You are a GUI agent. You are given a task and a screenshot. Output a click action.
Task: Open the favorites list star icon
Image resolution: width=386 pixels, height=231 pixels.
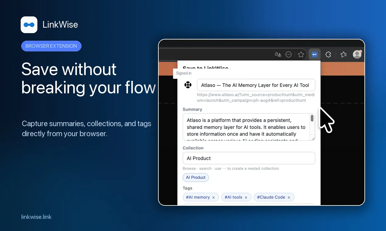point(343,54)
